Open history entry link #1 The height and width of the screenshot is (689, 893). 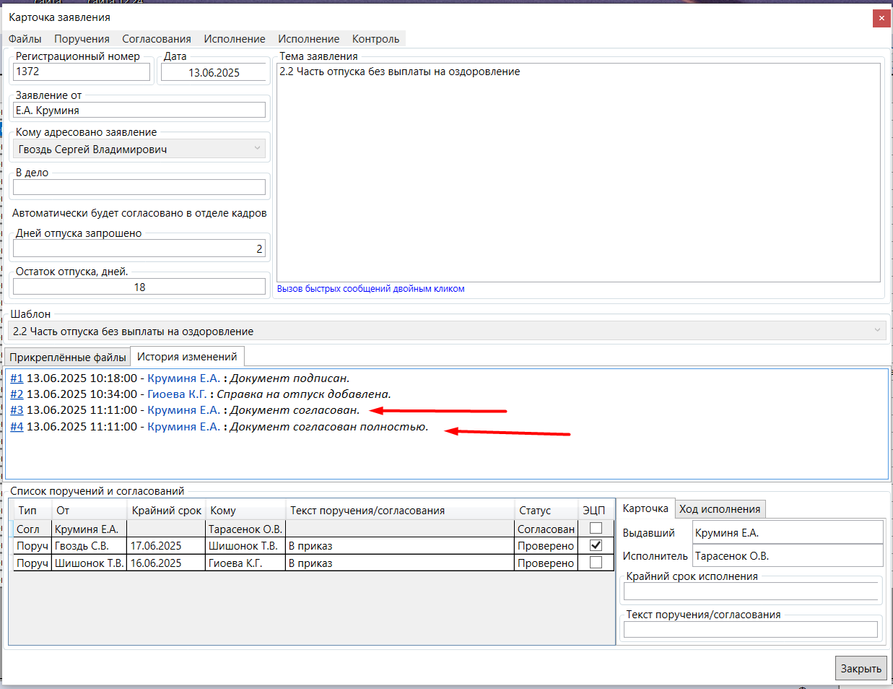point(17,378)
